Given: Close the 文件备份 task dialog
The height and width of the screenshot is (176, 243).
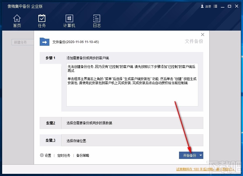Looking at the screenshot, I should pyautogui.click(x=202, y=34).
